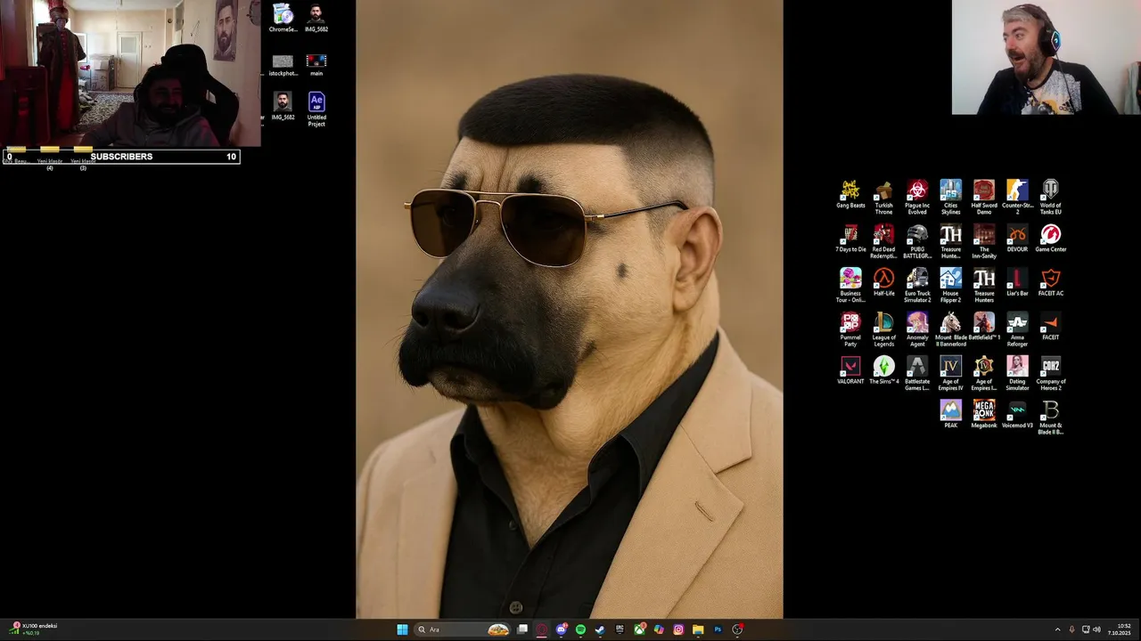Click the taskbar 'Ara' search box
The height and width of the screenshot is (641, 1141).
464,629
